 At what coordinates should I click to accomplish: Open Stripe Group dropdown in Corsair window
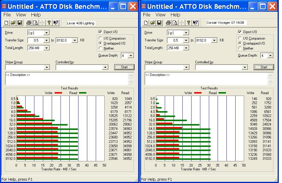[186, 67]
